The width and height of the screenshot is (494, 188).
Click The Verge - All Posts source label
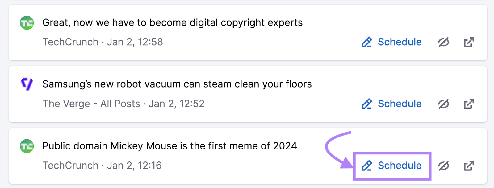[x=91, y=104]
